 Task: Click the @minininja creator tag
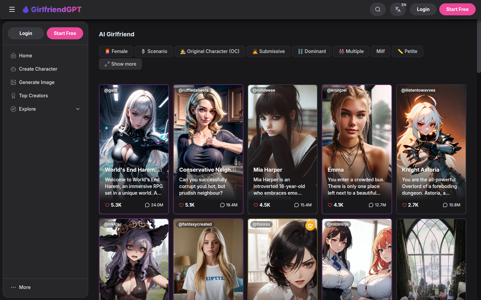click(338, 224)
